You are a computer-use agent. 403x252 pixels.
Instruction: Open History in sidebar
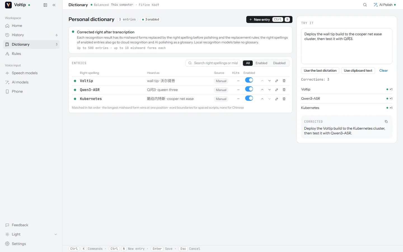[x=31, y=35]
